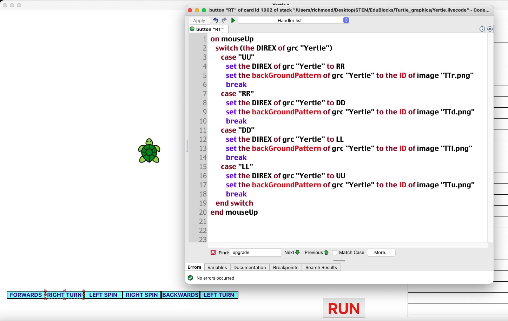Click the LEFT TURN block button

pos(219,295)
